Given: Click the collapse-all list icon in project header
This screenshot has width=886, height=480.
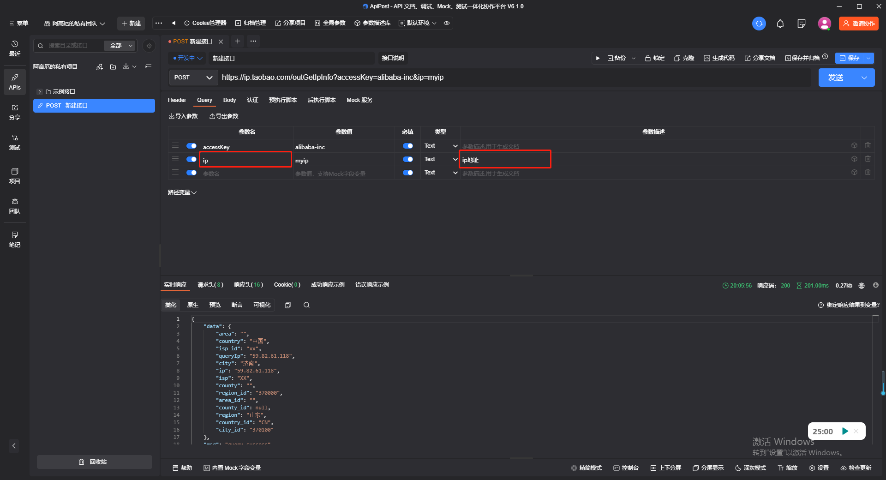Looking at the screenshot, I should [x=148, y=67].
